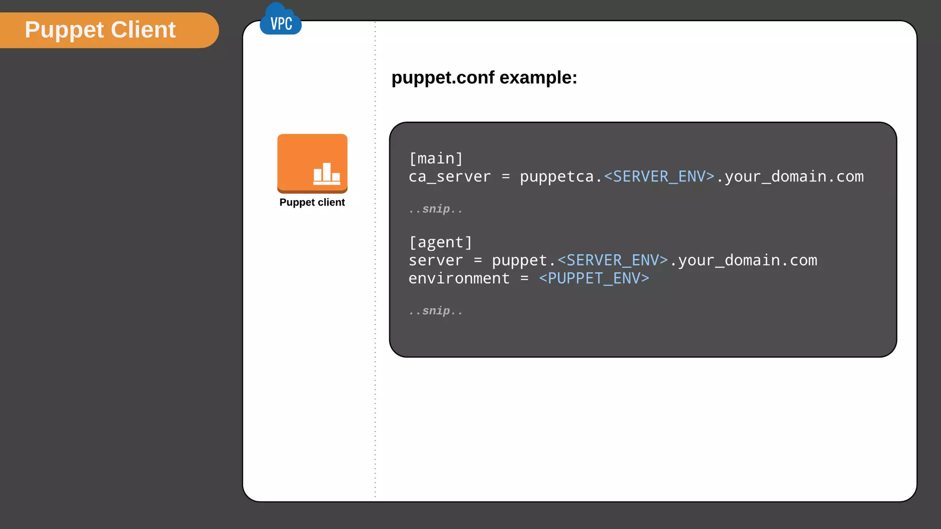This screenshot has height=529, width=941.
Task: Click the orange Puppet client instance icon
Action: (312, 163)
